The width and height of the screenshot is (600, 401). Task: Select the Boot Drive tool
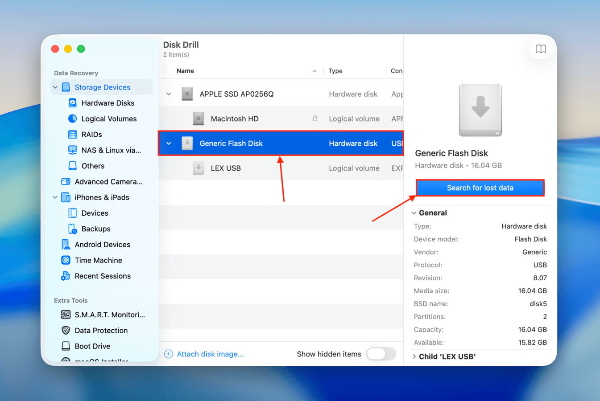tap(92, 346)
